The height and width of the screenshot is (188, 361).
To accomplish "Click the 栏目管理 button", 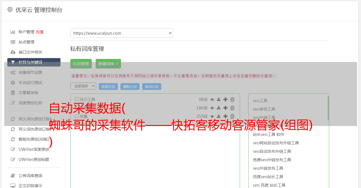I will pos(81,64).
